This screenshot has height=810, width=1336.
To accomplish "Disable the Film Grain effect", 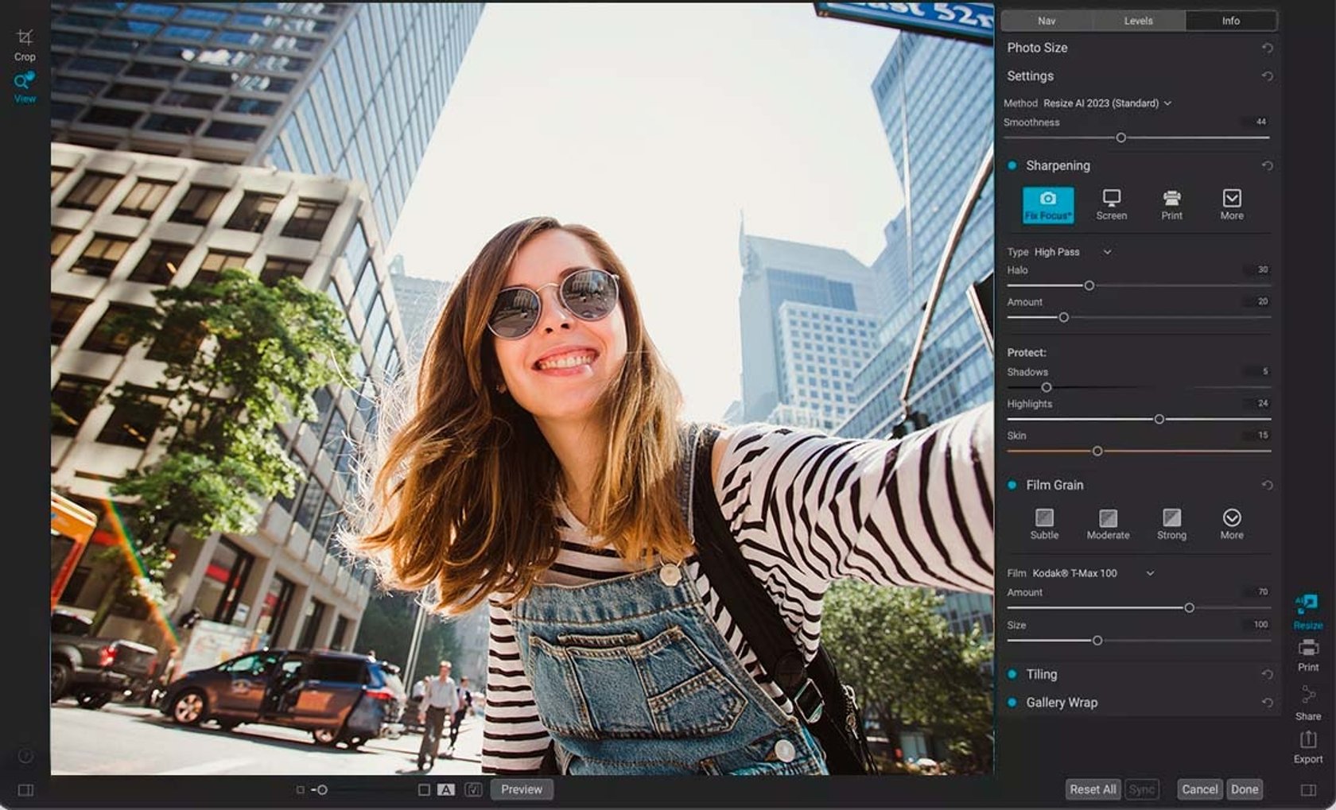I will point(1012,484).
